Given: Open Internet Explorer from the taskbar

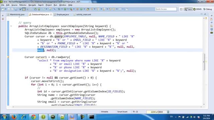Looking at the screenshot, I should 24,117.
